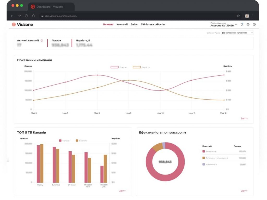The image size is (267, 200).
Task: Expand the Account ID advertiser dropdown
Action: coord(236,24)
